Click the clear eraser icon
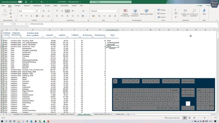Viewport: 219px width, 123px height. [176, 17]
